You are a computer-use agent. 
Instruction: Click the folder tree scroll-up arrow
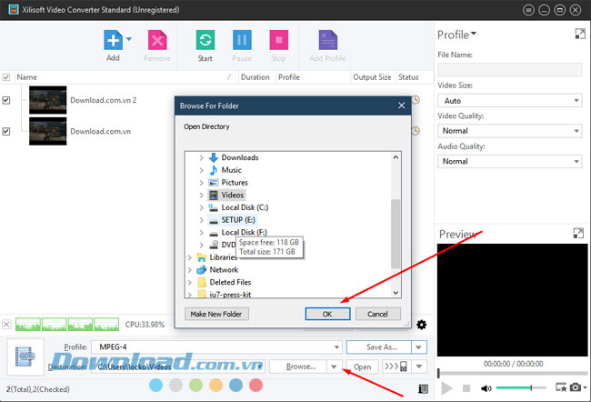pos(396,156)
